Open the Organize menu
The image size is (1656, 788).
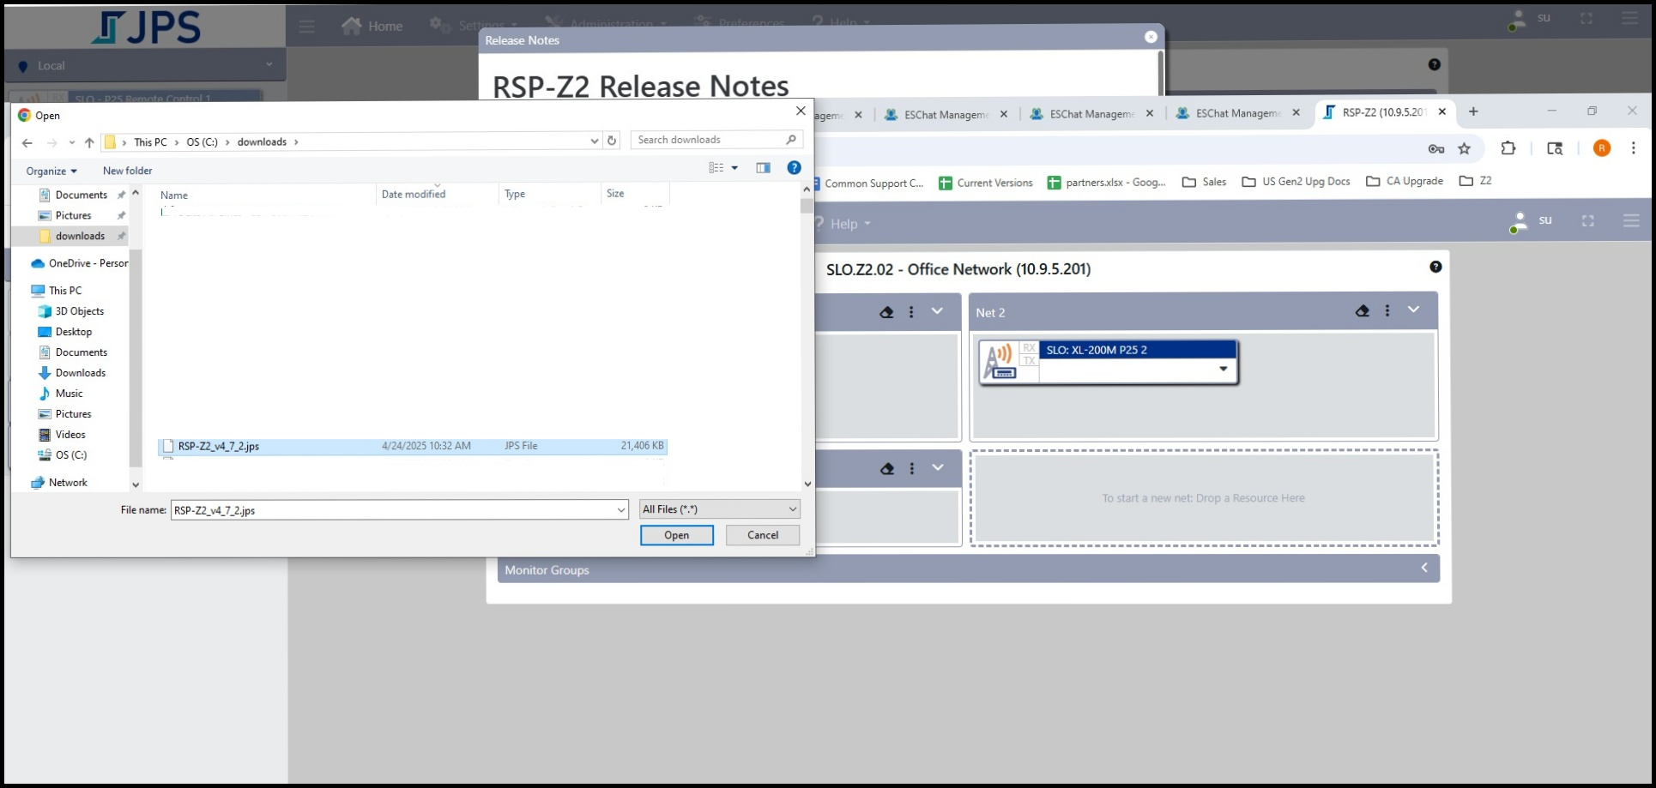click(x=51, y=171)
